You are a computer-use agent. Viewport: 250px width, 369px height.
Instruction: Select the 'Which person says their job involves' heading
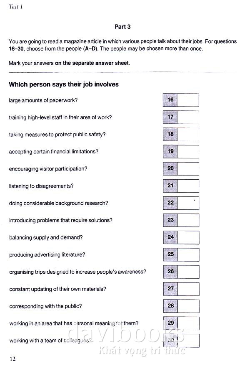[x=64, y=84]
